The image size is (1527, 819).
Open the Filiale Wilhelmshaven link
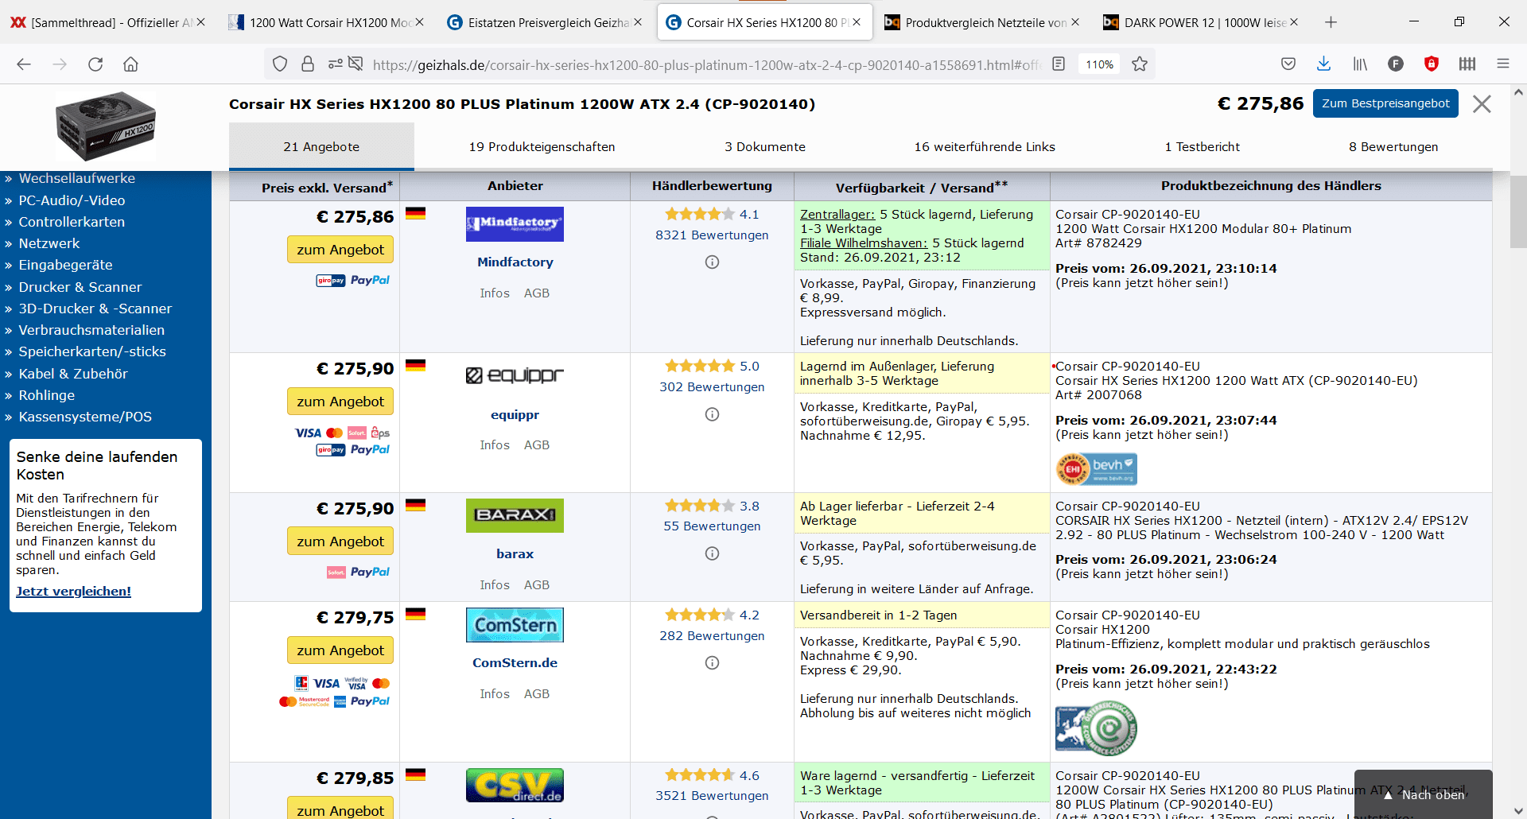(x=864, y=243)
